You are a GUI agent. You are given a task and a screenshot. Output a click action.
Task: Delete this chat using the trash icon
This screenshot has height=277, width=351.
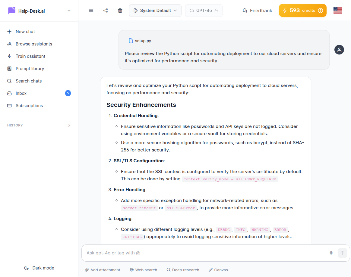point(120,10)
